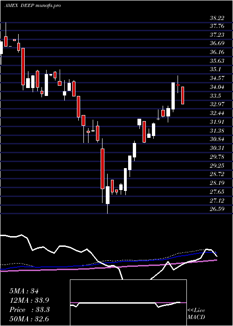Select the 28.72 price label
The height and width of the screenshot is (326, 233).
coord(217,174)
